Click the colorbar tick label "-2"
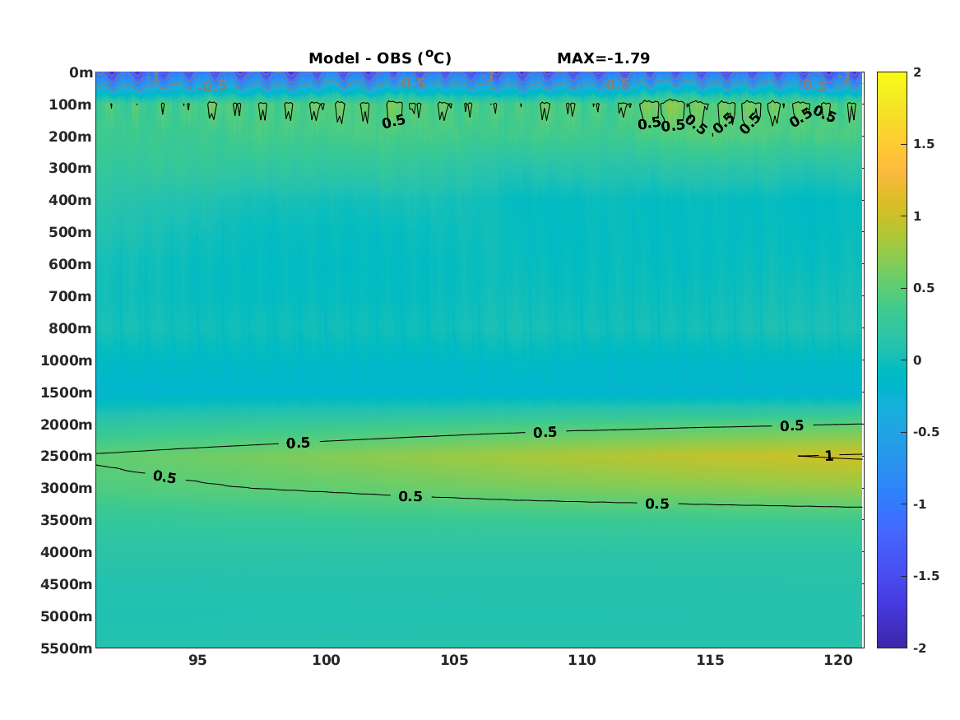 [x=920, y=648]
